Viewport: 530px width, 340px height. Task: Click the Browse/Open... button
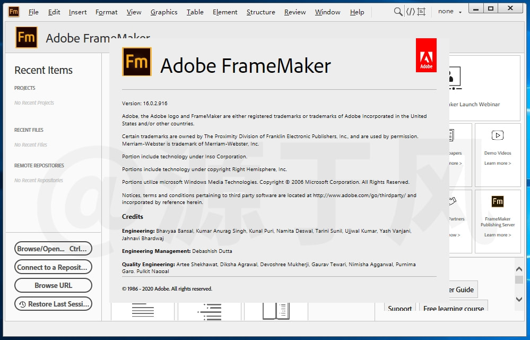point(53,249)
